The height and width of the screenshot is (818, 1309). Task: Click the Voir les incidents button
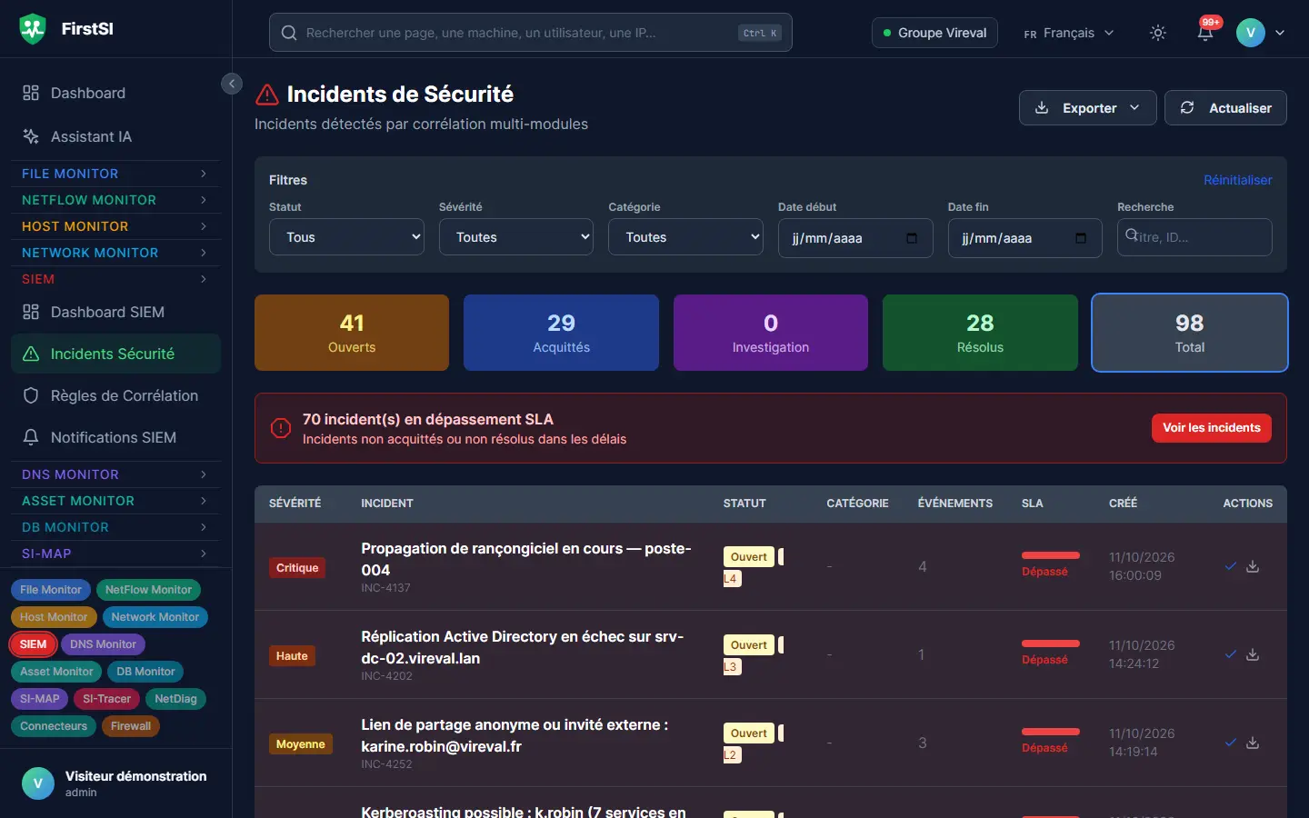[1212, 428]
